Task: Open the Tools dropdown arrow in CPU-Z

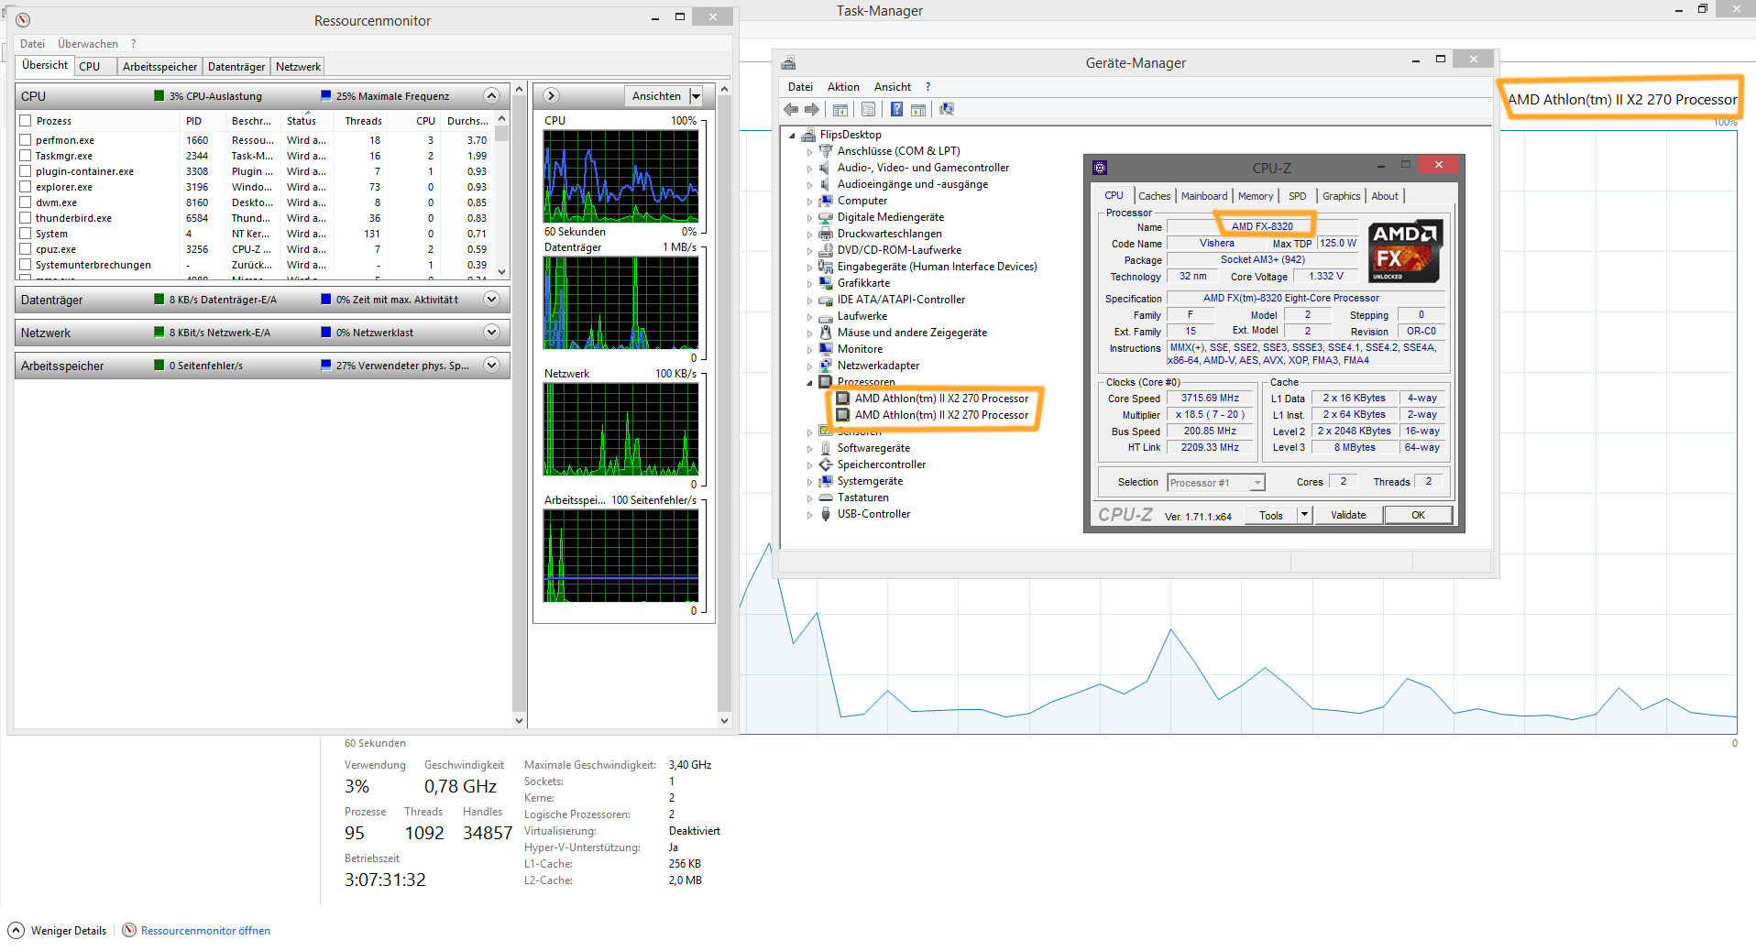Action: tap(1304, 515)
